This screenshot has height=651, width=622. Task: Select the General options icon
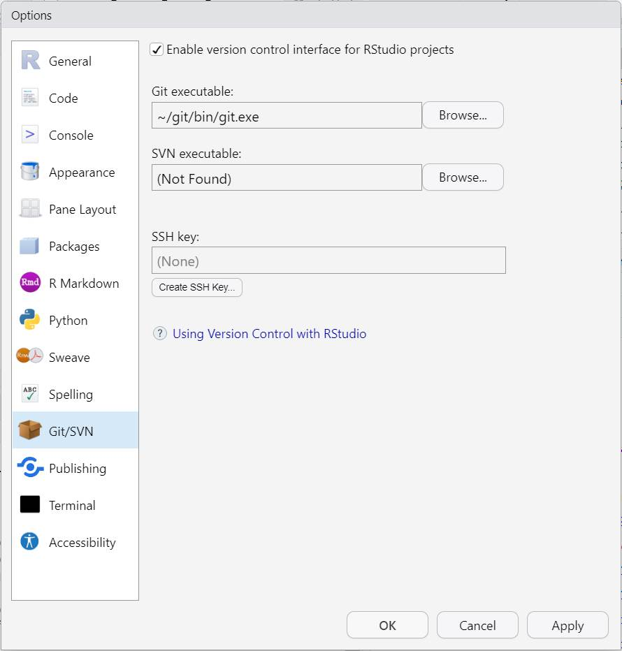29,61
